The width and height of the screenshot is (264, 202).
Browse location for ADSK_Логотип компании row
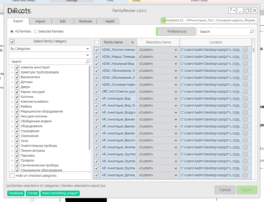point(245,50)
